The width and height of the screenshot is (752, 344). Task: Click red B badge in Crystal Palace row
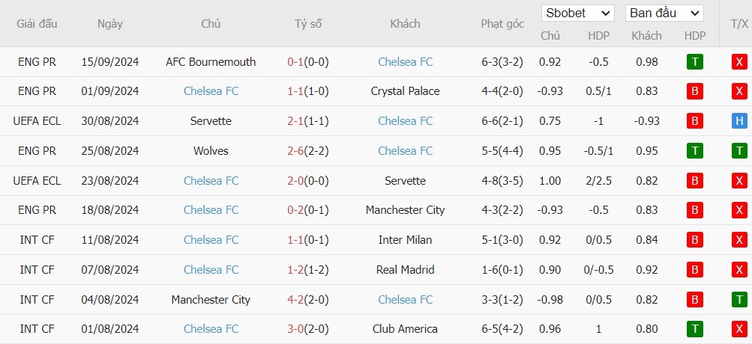pyautogui.click(x=694, y=91)
